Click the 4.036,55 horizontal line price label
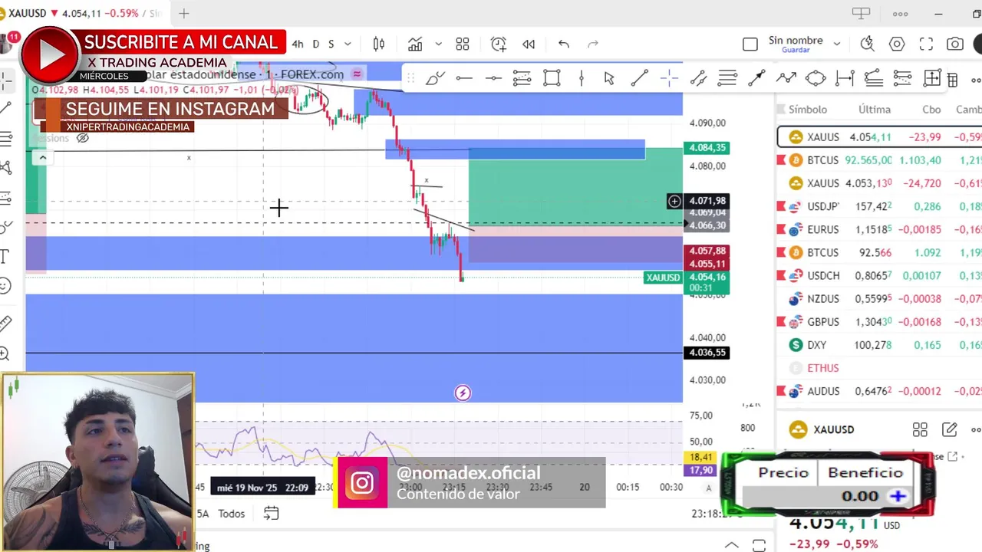 [x=706, y=353]
